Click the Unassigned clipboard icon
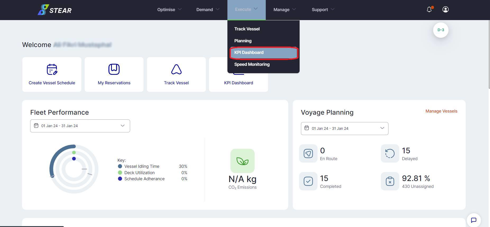The height and width of the screenshot is (227, 490). [390, 181]
